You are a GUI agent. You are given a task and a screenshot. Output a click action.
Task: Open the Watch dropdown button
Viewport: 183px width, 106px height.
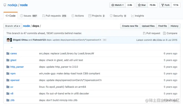(117, 5)
